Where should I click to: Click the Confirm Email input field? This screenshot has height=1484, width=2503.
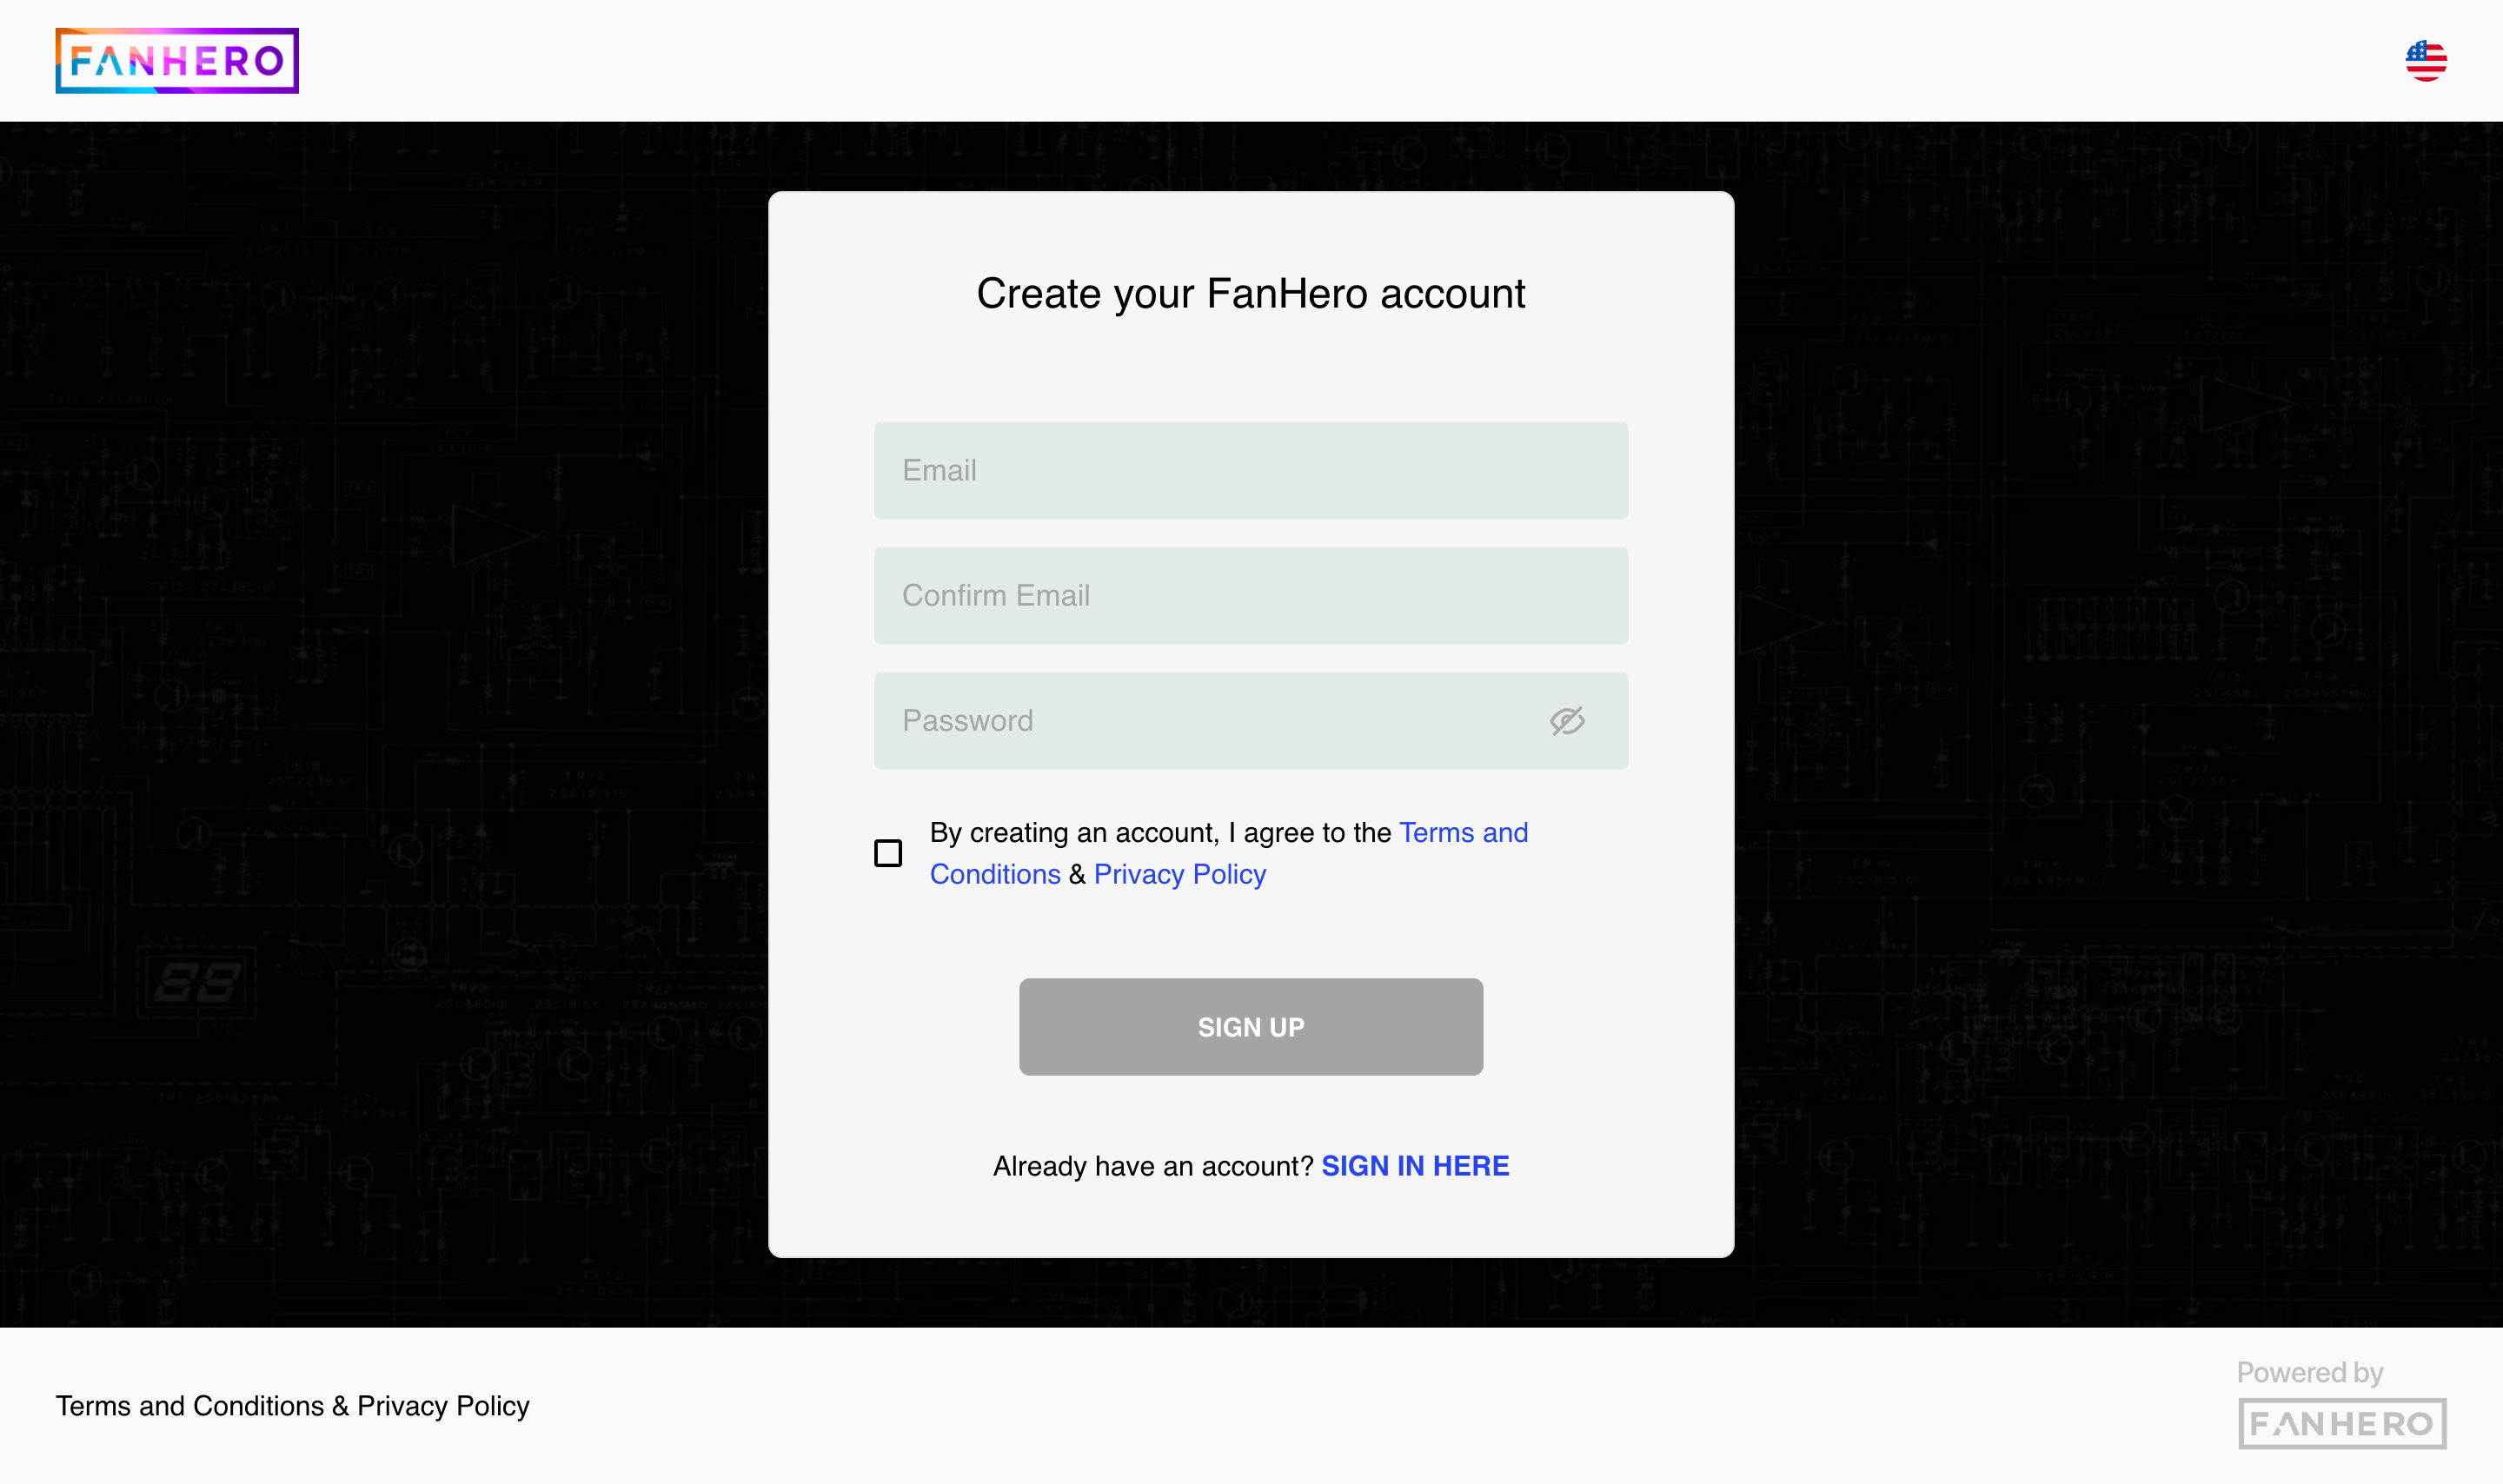[1251, 595]
